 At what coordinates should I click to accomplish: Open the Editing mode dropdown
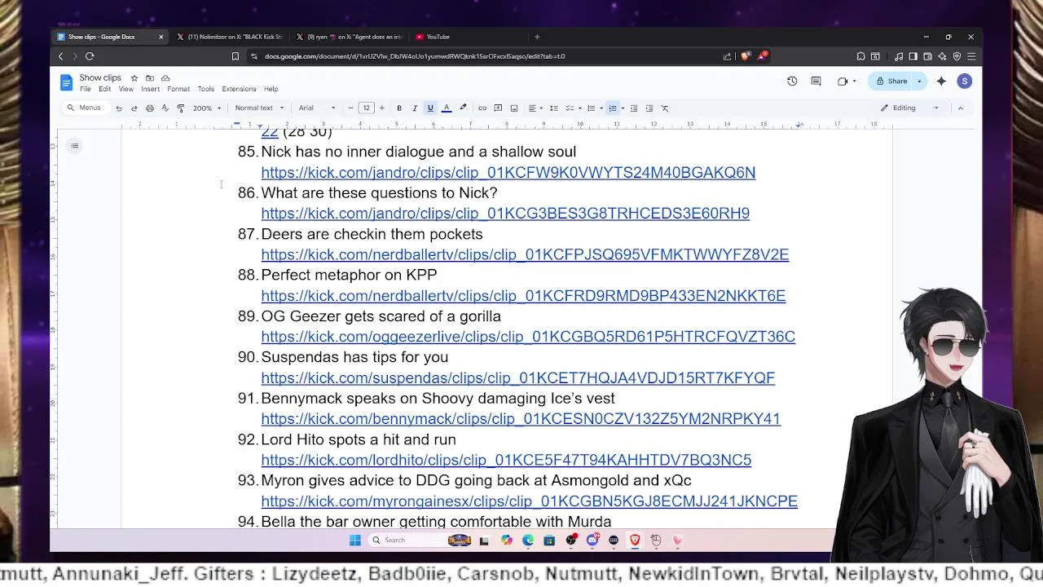pos(909,108)
